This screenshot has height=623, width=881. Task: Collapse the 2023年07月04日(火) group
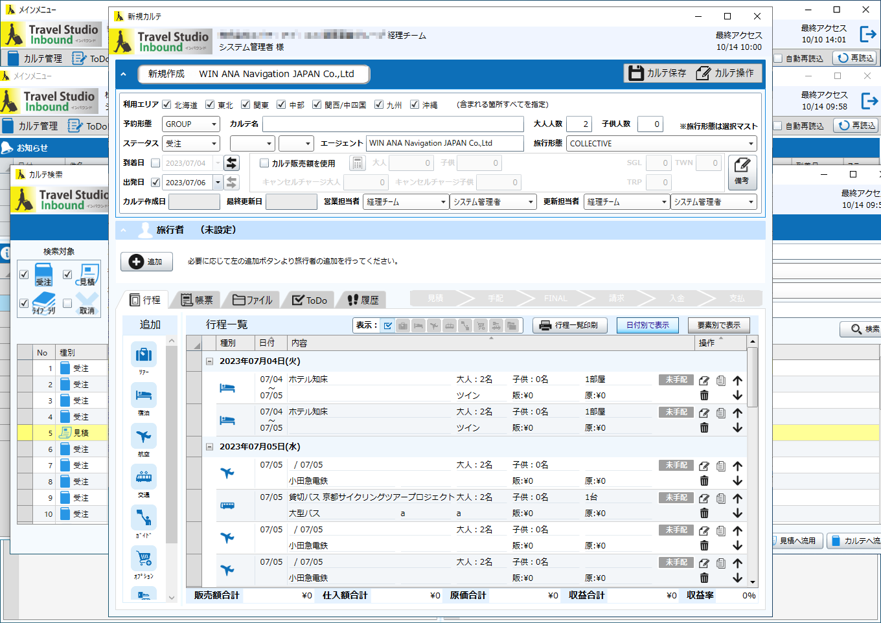coord(209,361)
